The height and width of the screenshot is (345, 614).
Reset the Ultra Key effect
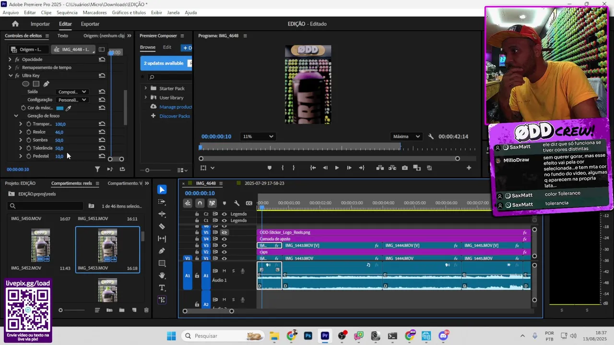(102, 76)
